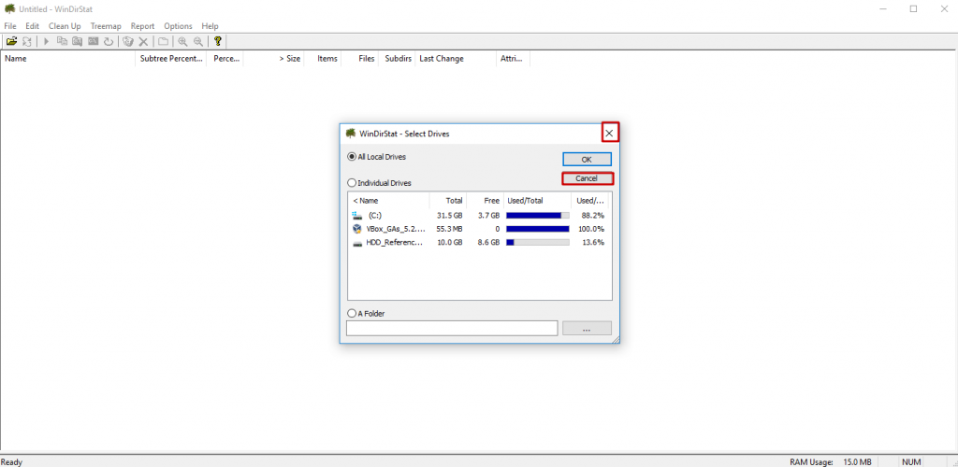Viewport: 958px width, 467px height.
Task: Select the Individual Drives option
Action: point(380,182)
